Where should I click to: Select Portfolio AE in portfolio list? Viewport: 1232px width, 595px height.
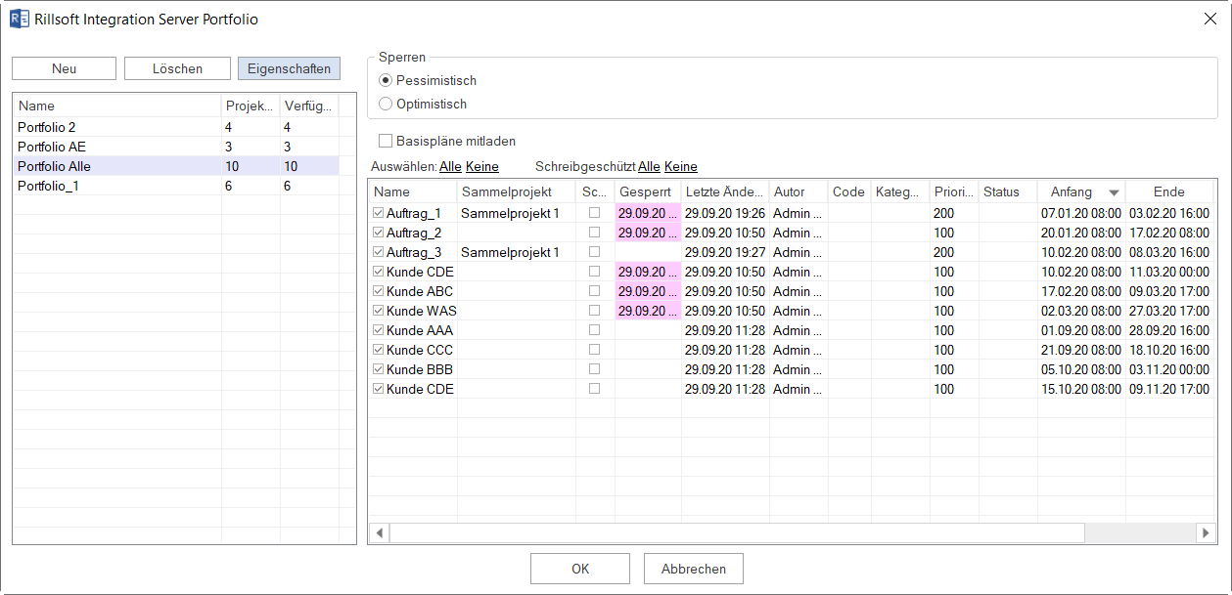[176, 147]
